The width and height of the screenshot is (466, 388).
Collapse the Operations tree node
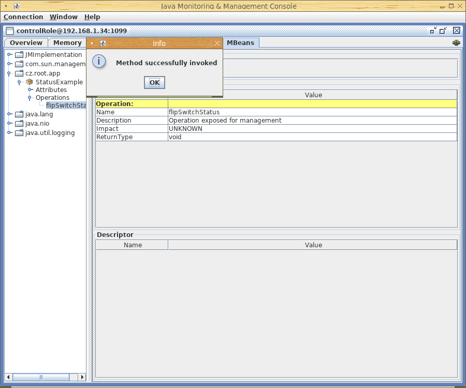click(x=30, y=98)
